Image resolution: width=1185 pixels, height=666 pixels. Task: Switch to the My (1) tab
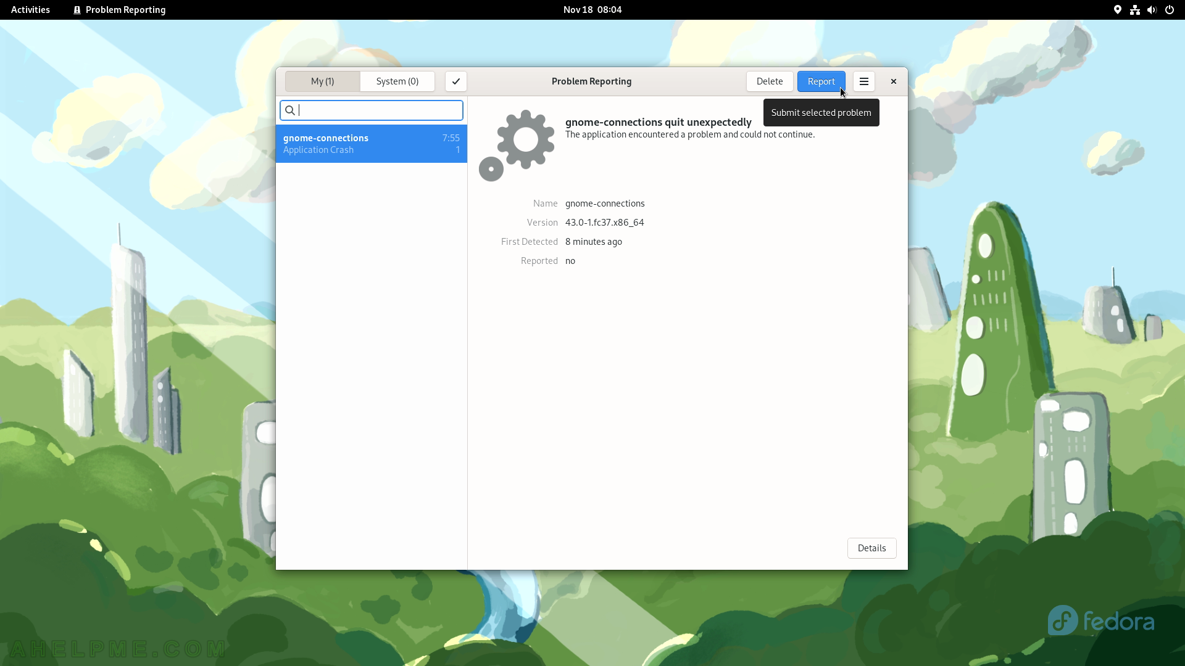[322, 81]
